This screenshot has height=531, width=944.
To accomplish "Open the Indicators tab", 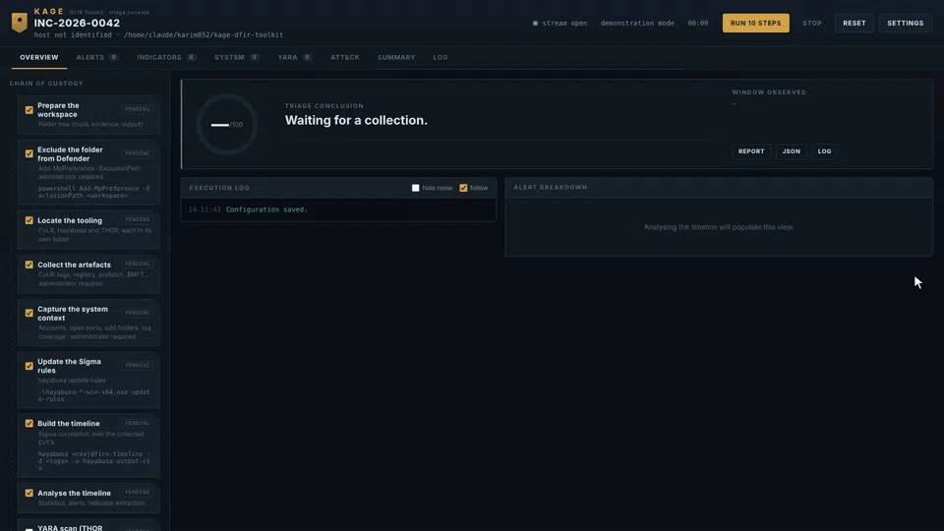I will [x=166, y=57].
